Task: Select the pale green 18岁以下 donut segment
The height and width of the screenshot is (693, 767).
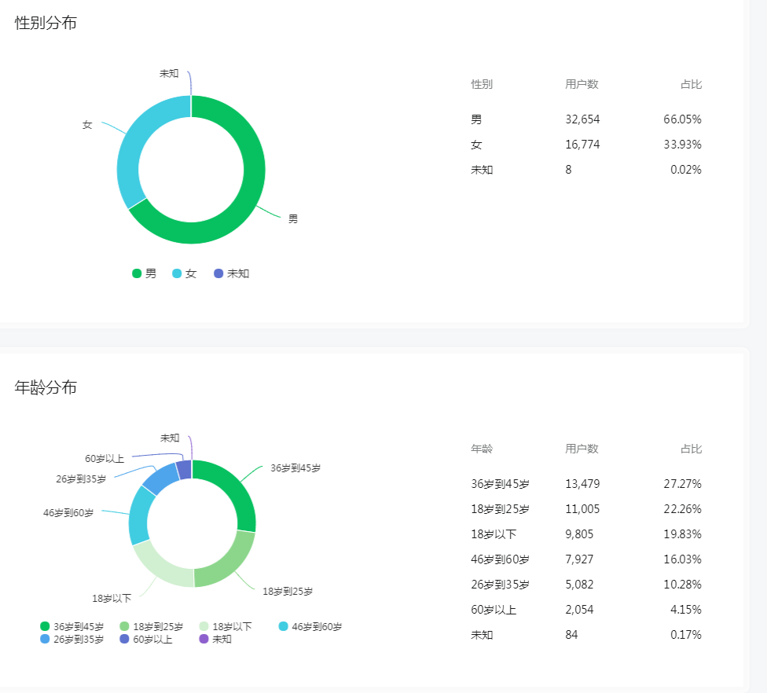Action: point(161,564)
